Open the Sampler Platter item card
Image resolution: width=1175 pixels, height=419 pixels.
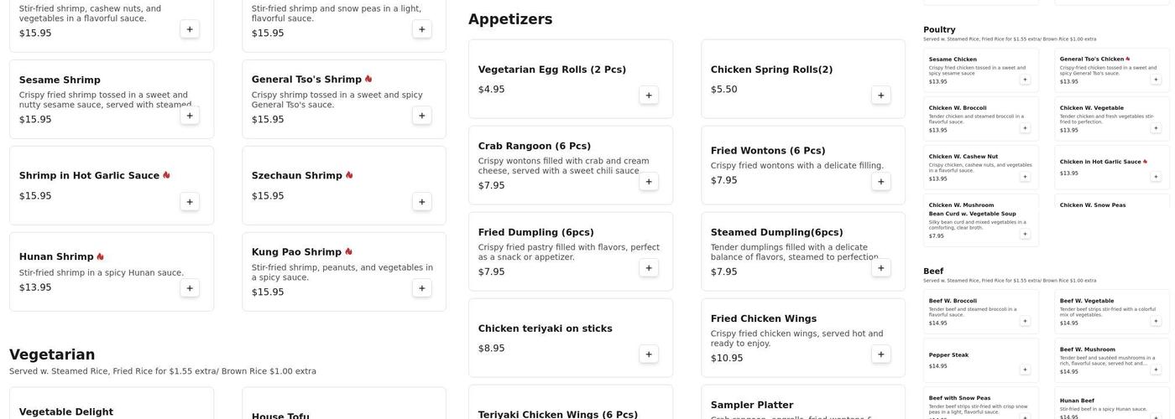[x=751, y=405]
